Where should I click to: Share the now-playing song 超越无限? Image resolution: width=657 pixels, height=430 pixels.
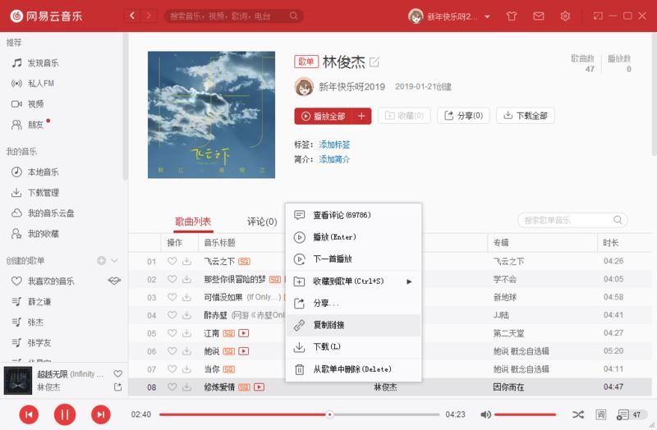point(117,387)
